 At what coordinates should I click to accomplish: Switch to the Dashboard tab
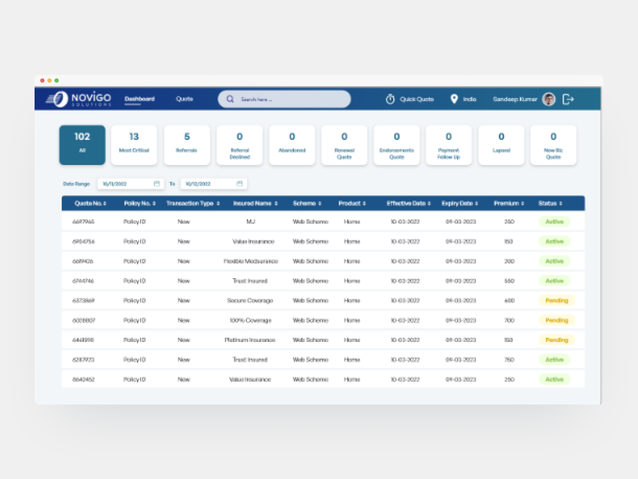coord(140,99)
